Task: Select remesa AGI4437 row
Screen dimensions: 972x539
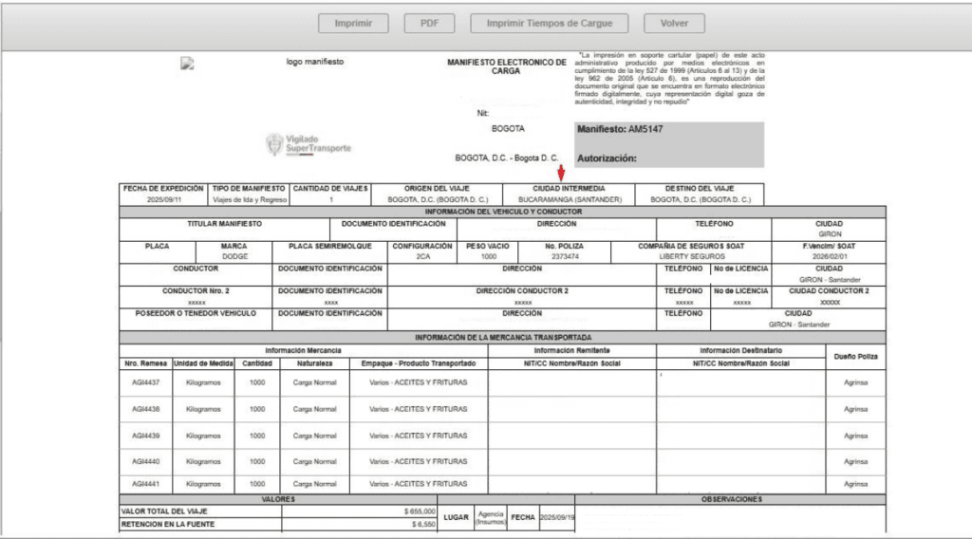Action: (x=145, y=382)
